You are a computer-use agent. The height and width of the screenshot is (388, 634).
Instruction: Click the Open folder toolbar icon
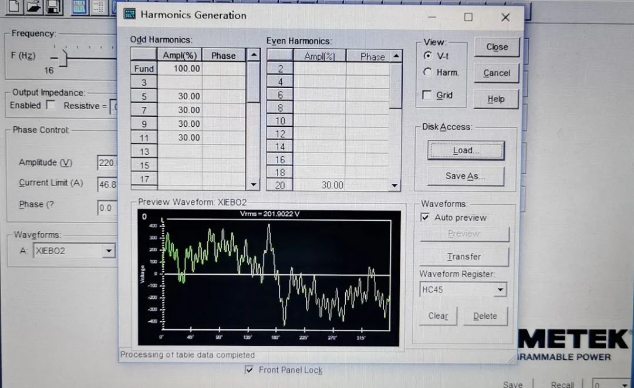(x=33, y=6)
